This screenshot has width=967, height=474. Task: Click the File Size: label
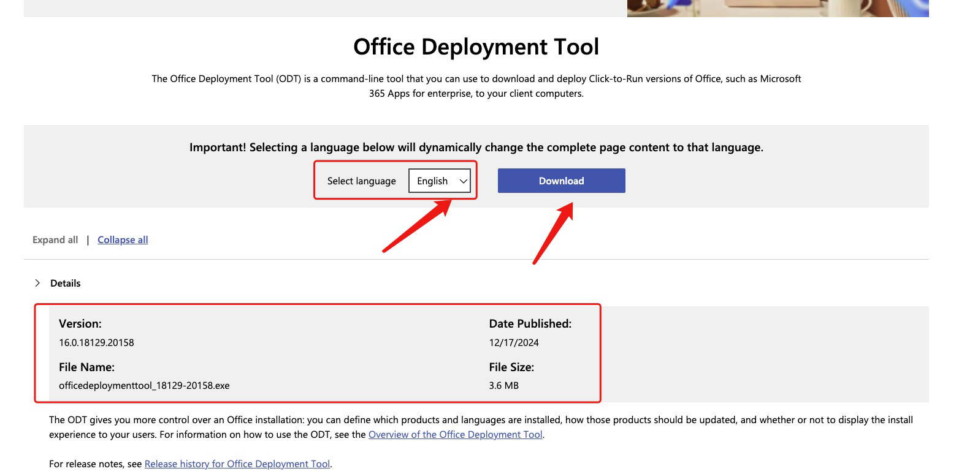coord(511,367)
